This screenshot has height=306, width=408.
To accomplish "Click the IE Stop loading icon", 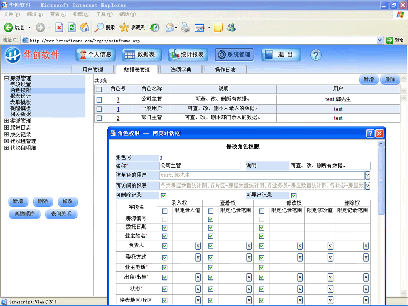I will pyautogui.click(x=59, y=28).
